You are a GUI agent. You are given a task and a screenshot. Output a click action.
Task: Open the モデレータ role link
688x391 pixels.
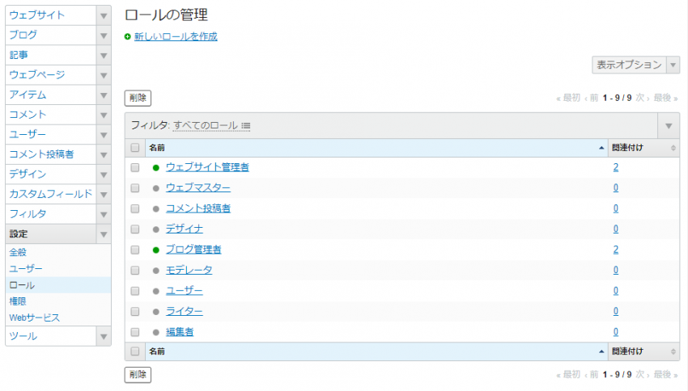pos(189,271)
